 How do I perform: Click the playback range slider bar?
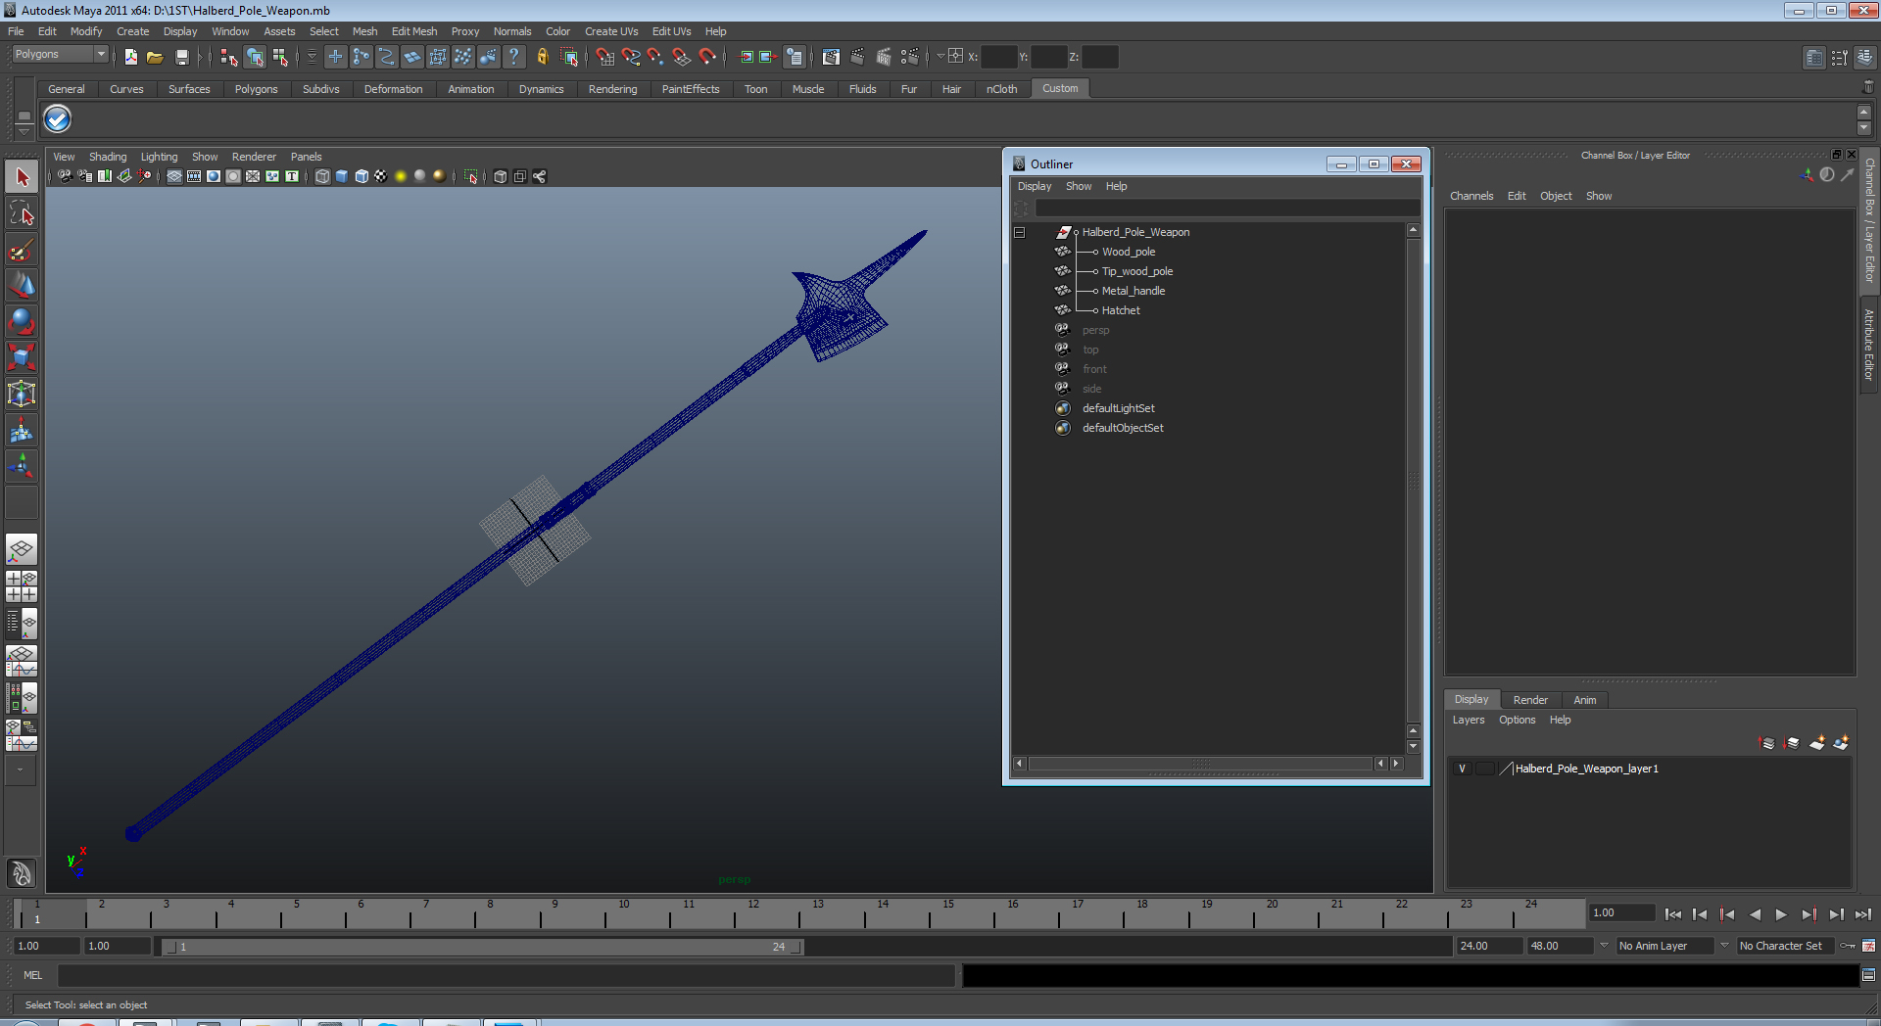click(481, 947)
